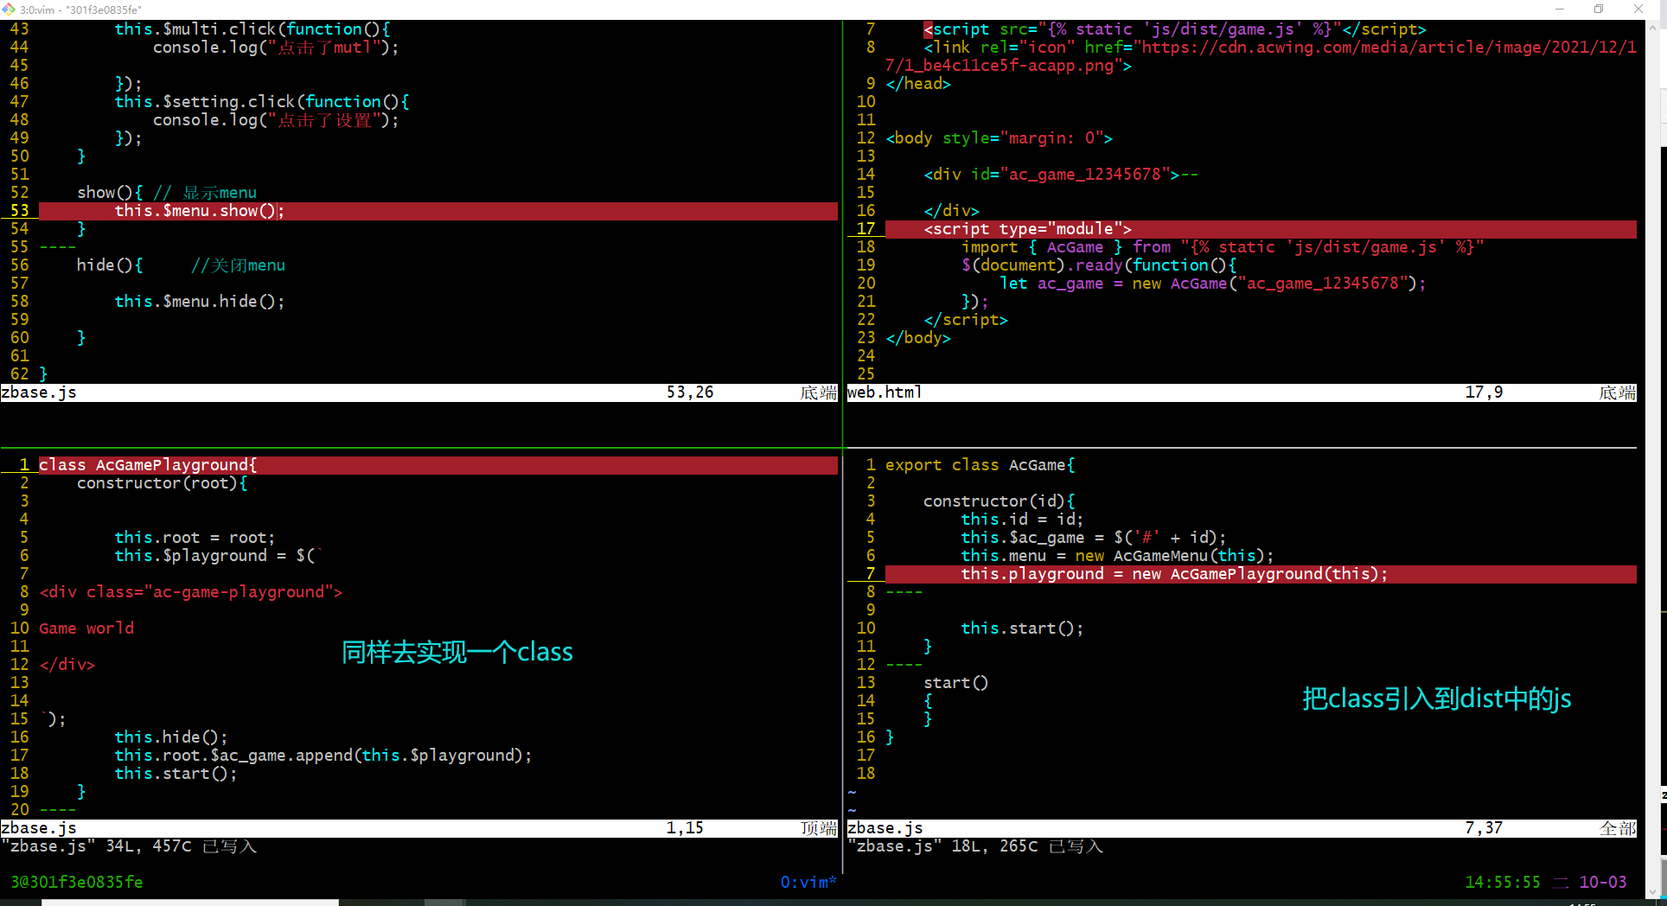Image resolution: width=1667 pixels, height=906 pixels.
Task: Click the </body> closing tag
Action: 918,338
